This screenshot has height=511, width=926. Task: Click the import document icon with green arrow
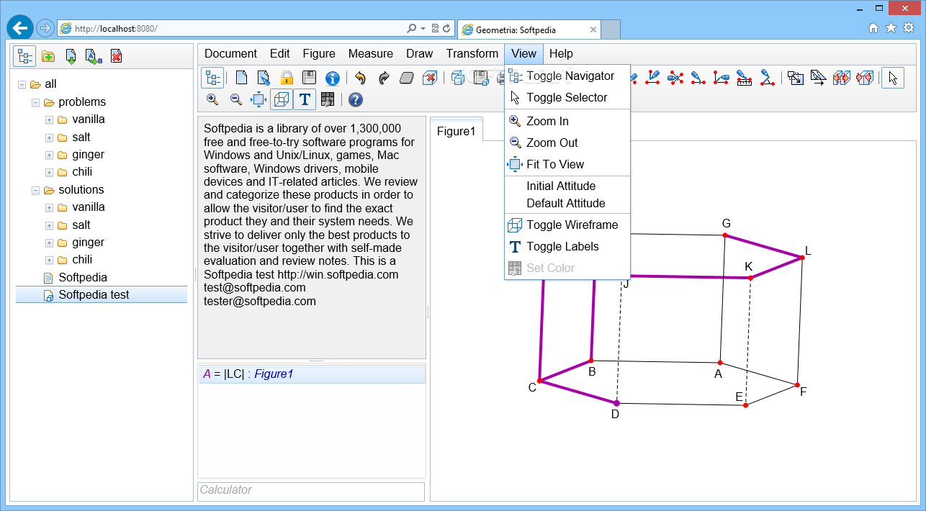(x=71, y=56)
